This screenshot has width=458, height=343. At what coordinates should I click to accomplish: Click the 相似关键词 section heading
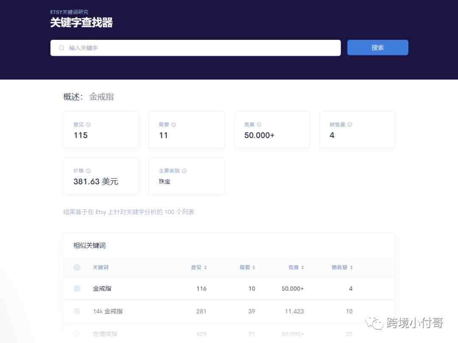point(89,246)
